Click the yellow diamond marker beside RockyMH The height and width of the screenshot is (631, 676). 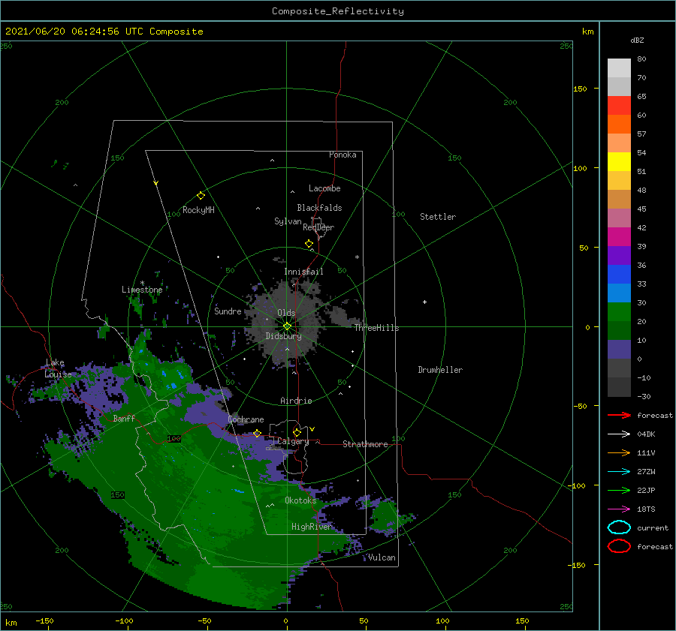[201, 196]
